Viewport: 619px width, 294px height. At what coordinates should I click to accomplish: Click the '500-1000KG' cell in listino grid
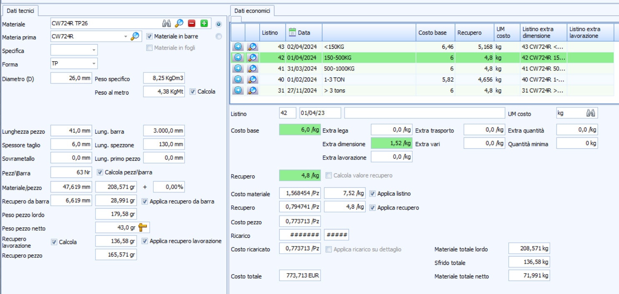(369, 68)
